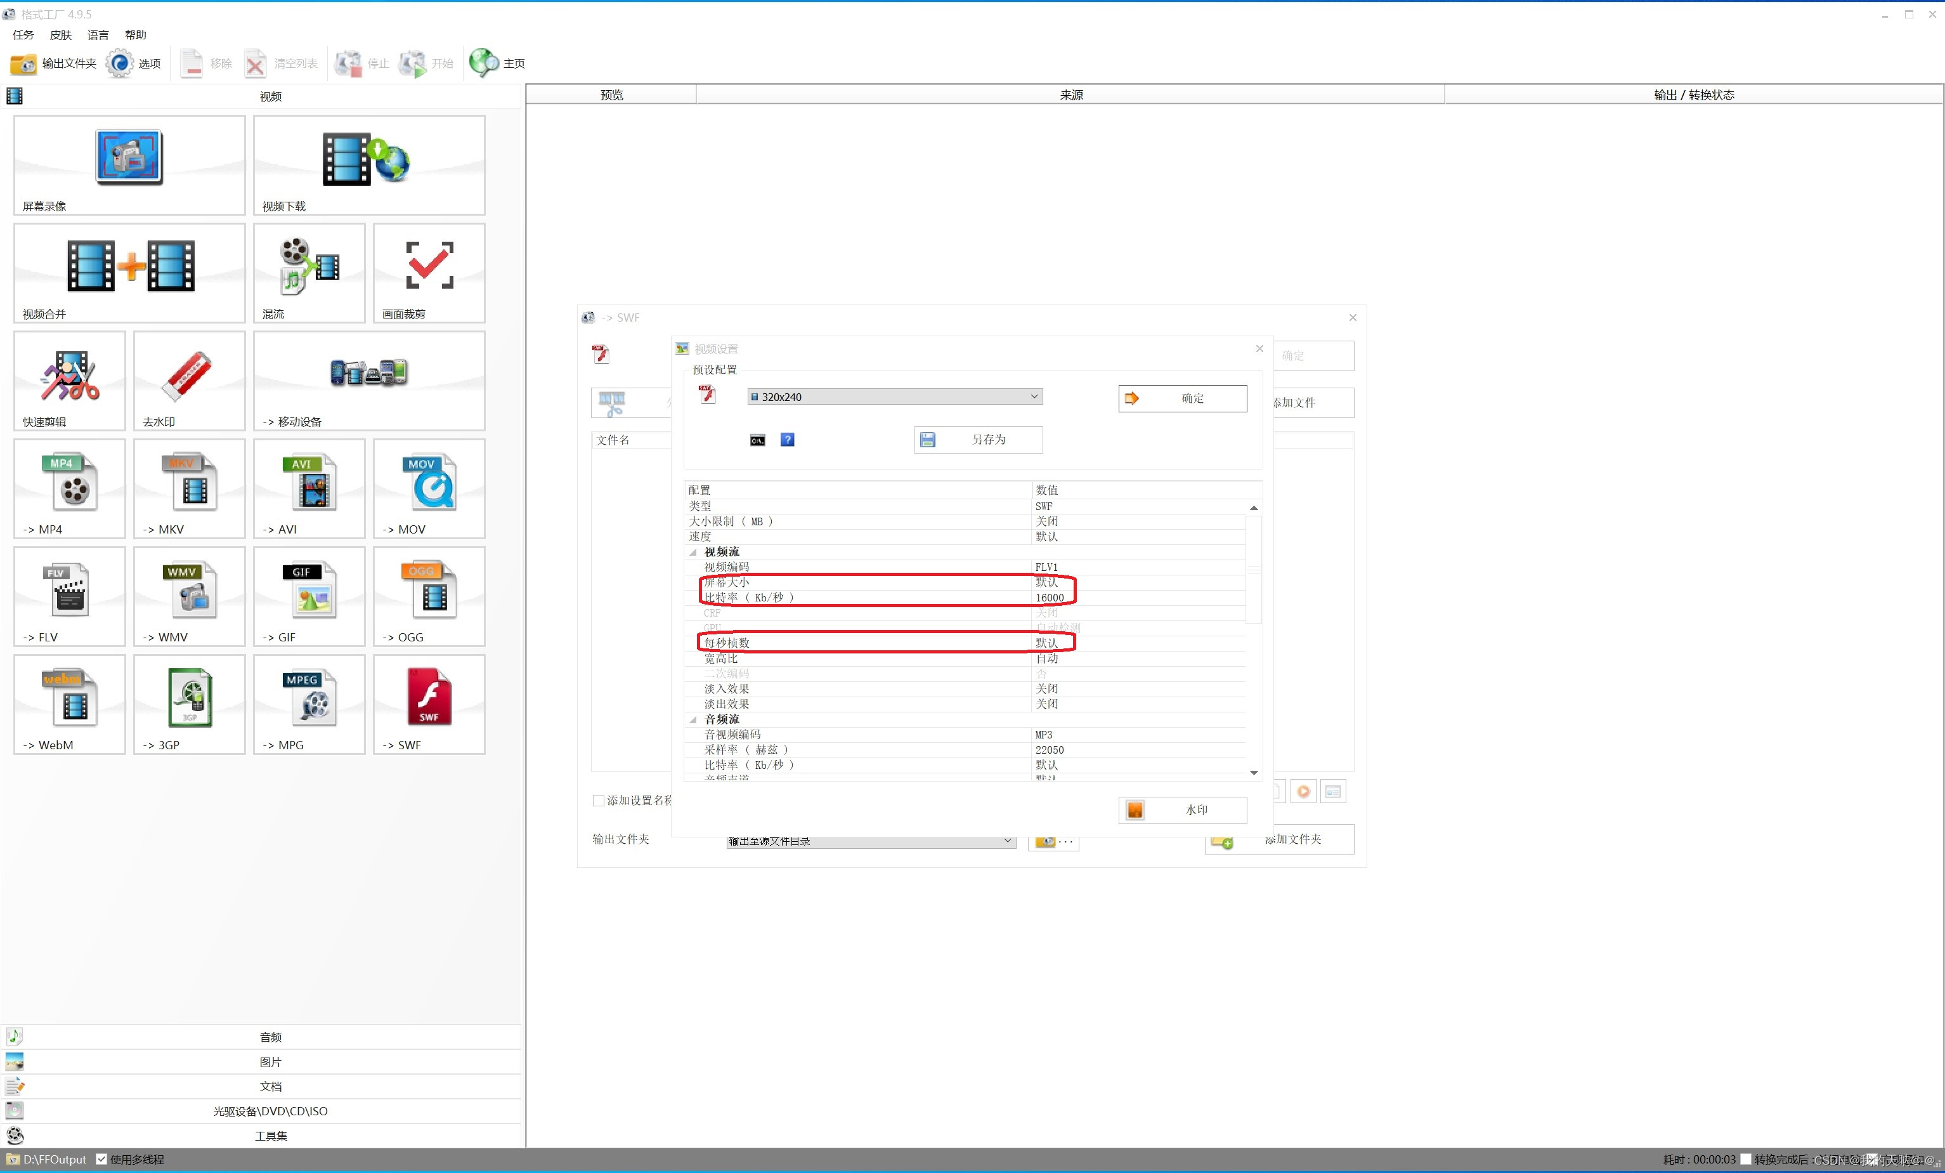Toggle the after conversion completes checkbox
This screenshot has width=1945, height=1173.
coord(1745,1159)
